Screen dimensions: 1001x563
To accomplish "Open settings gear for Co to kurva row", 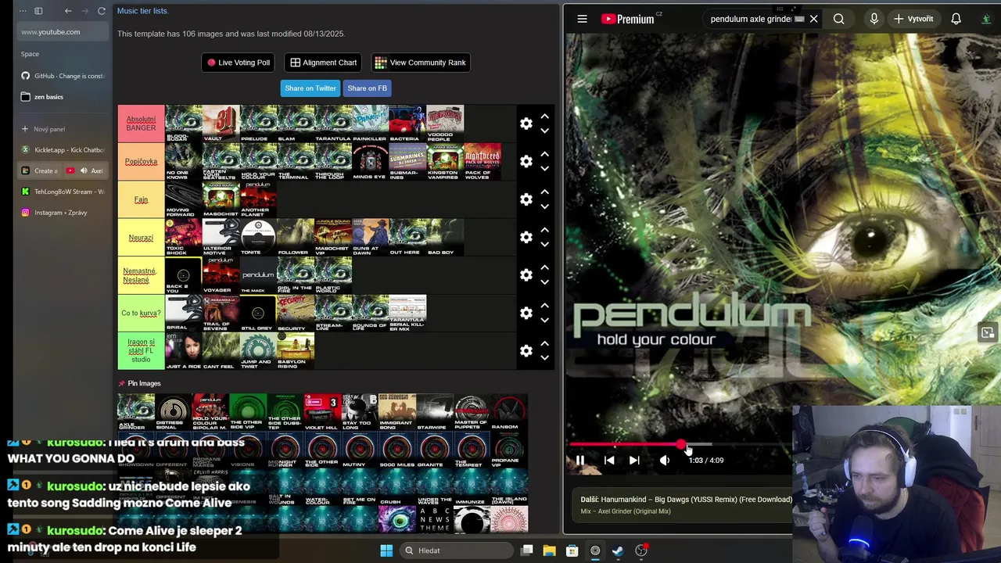I will [x=526, y=313].
